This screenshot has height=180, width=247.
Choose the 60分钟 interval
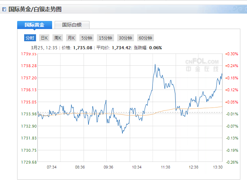146,38
